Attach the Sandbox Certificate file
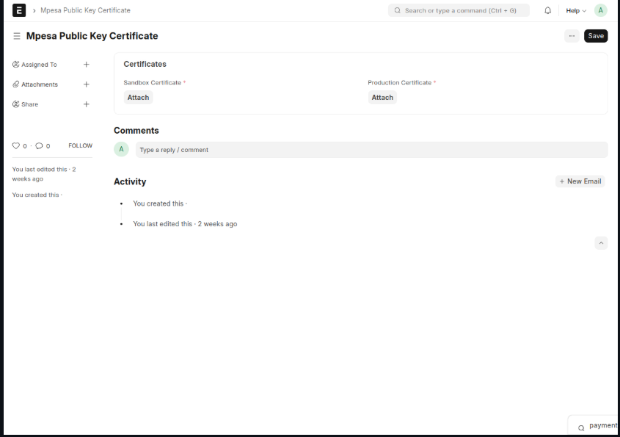The image size is (620, 437). pyautogui.click(x=138, y=98)
